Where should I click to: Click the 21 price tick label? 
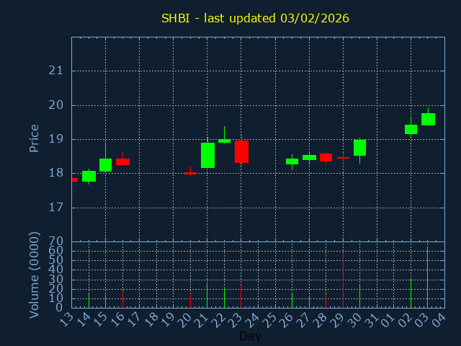pyautogui.click(x=55, y=71)
